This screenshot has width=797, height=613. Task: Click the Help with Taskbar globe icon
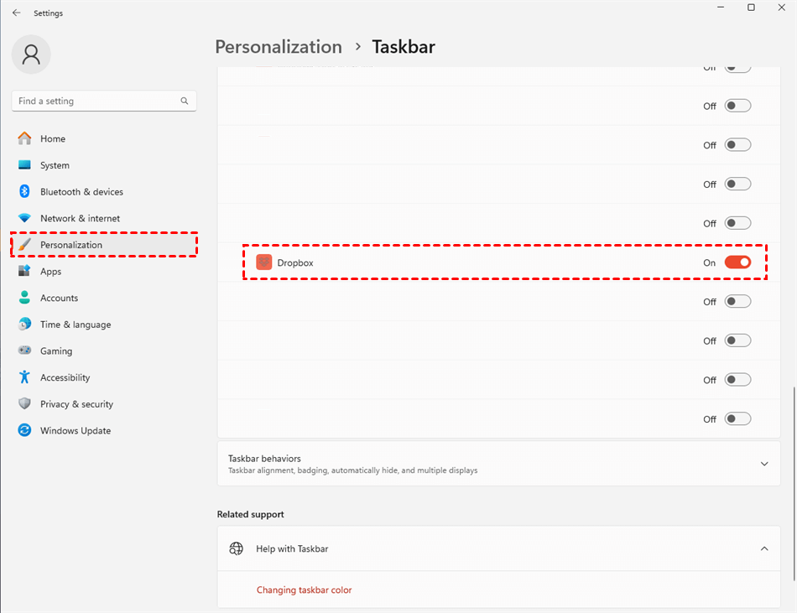click(x=237, y=548)
